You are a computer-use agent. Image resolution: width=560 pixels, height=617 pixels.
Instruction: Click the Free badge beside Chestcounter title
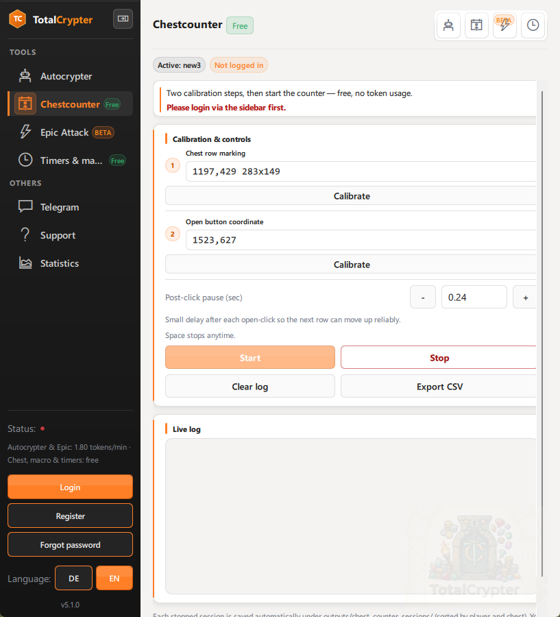(x=240, y=25)
